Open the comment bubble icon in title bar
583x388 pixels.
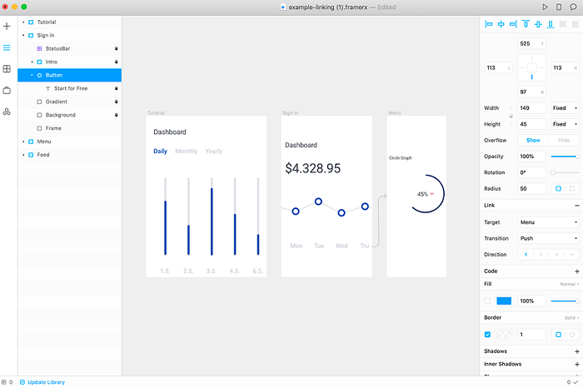coord(573,7)
